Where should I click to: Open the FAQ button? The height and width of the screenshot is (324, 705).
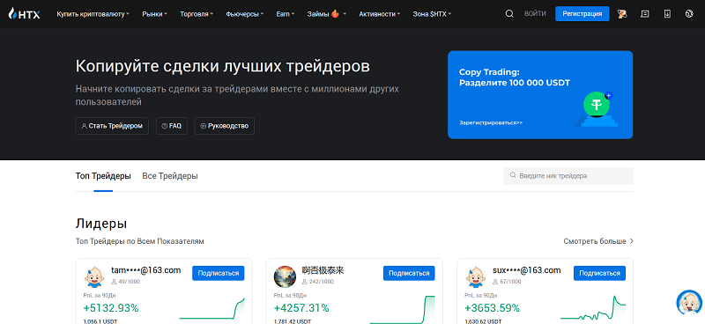tap(171, 126)
